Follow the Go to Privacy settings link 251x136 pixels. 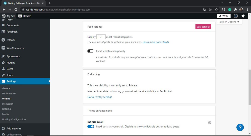tap(100, 97)
